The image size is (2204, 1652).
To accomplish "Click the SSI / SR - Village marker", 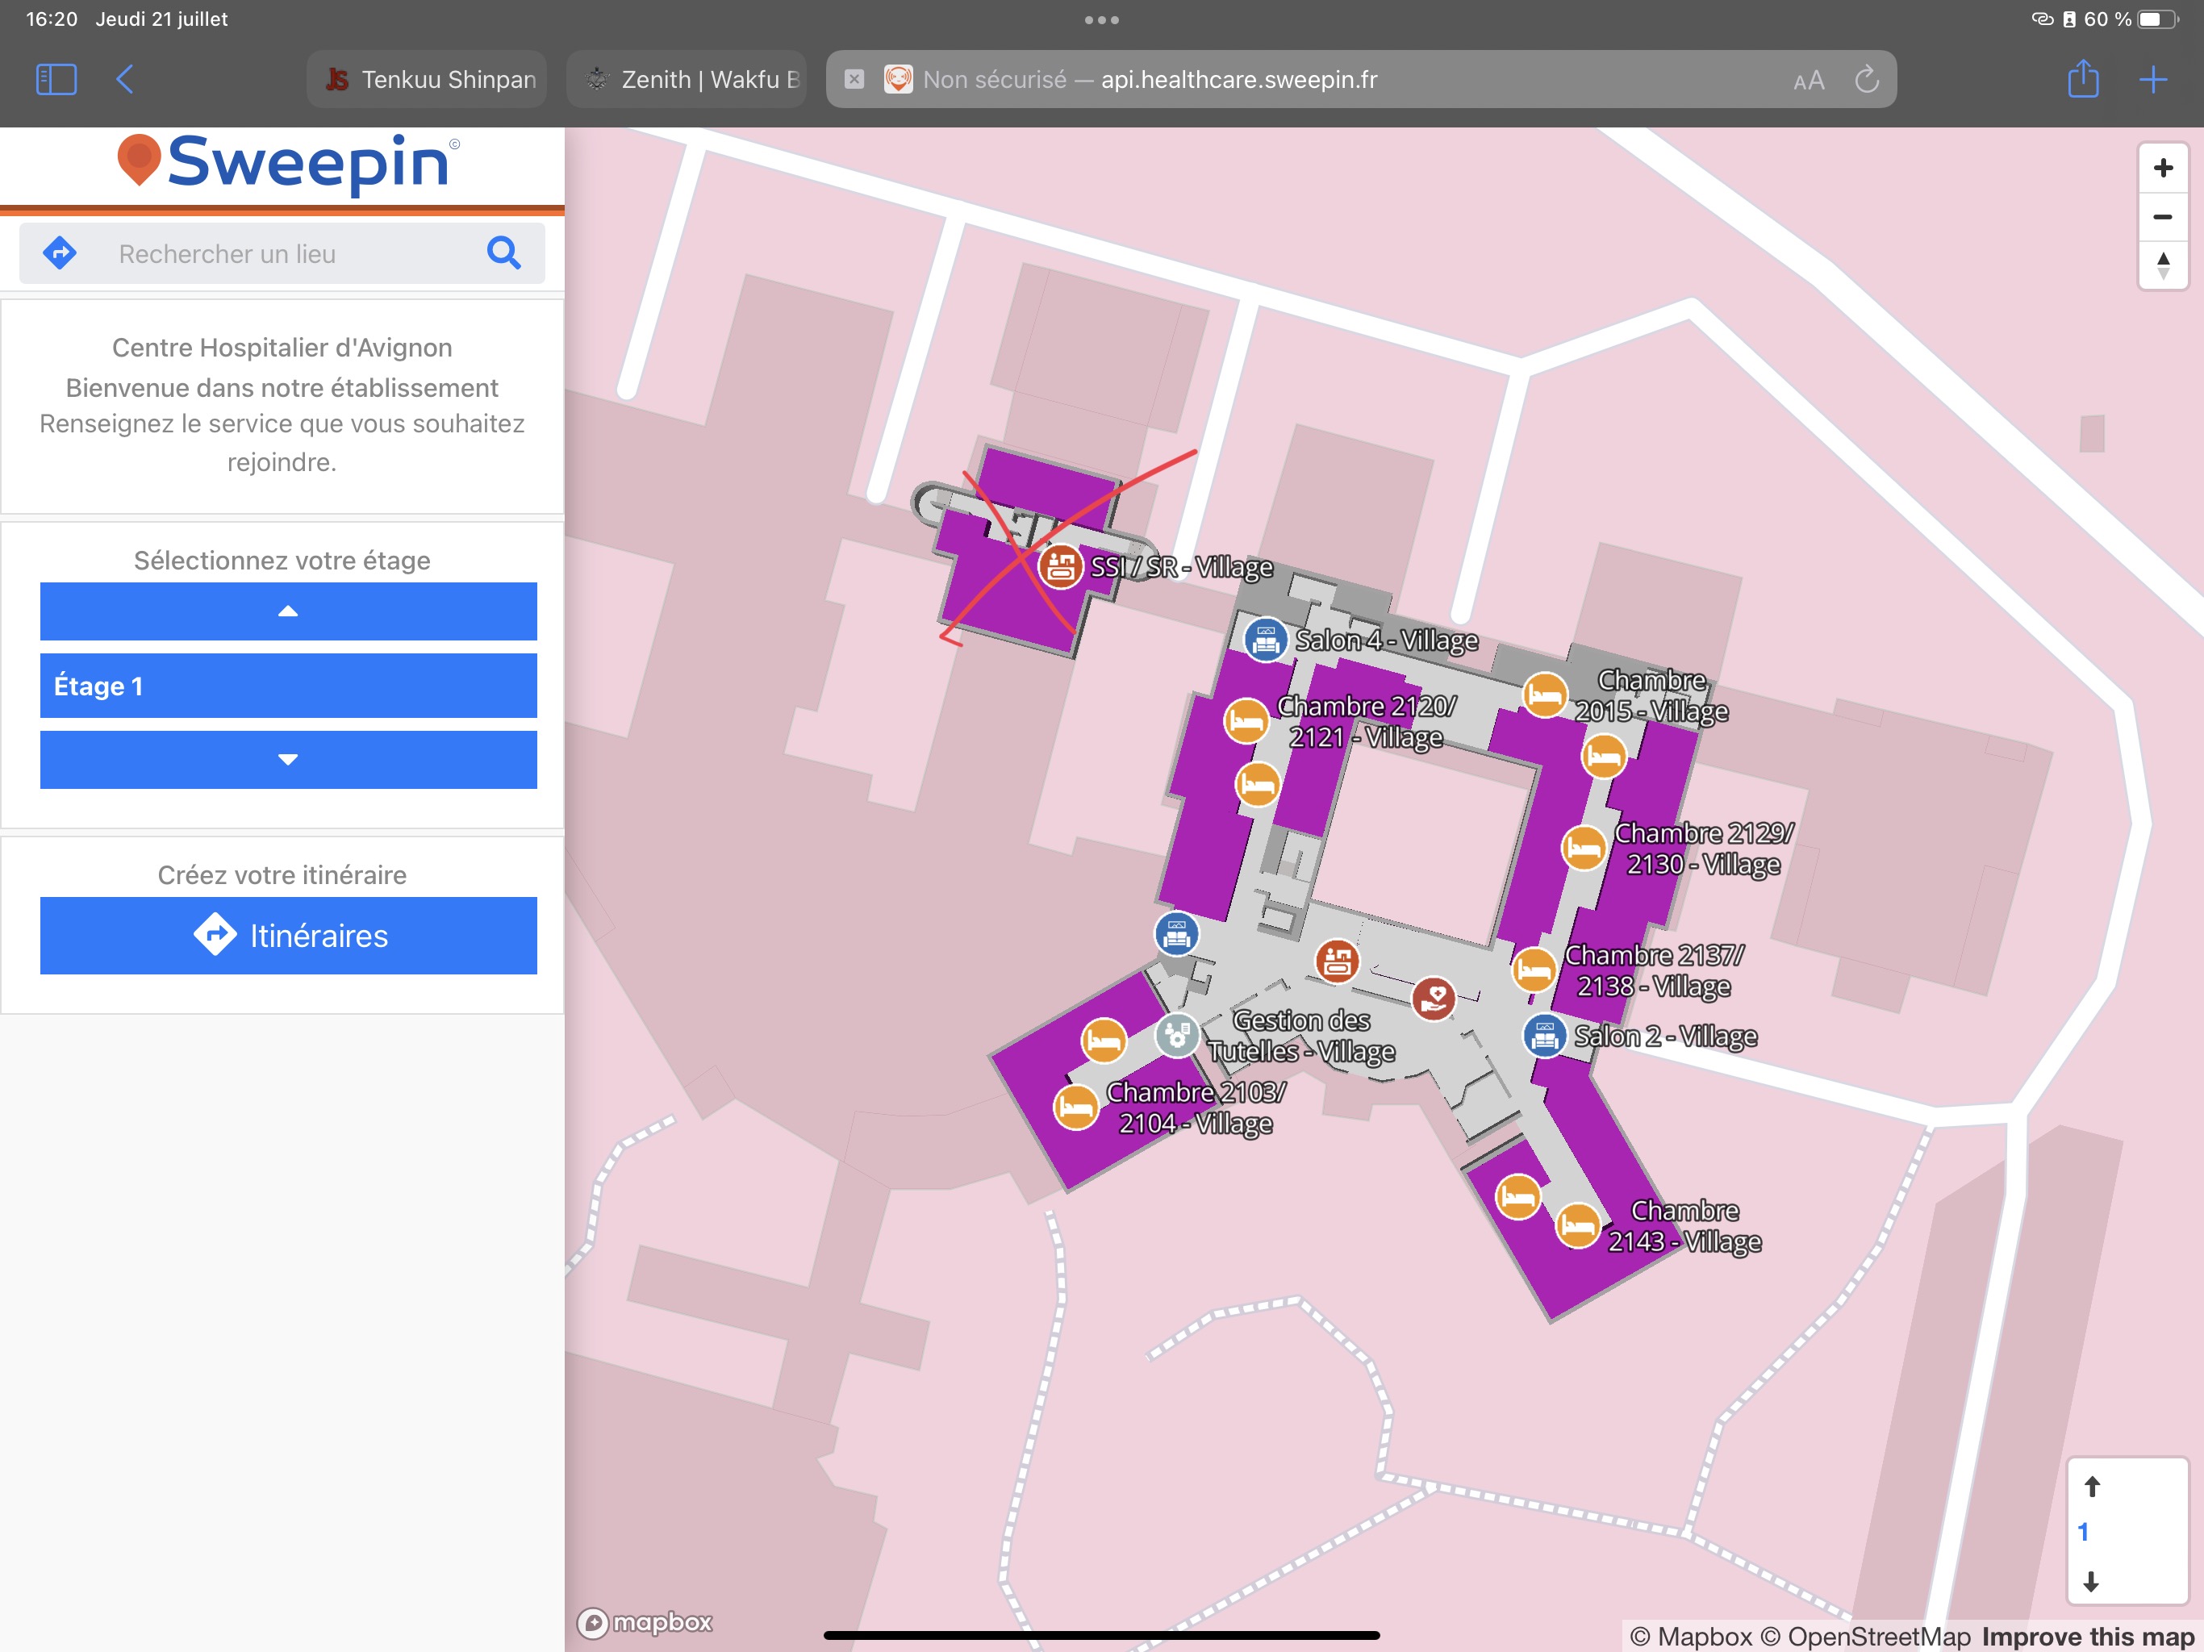I will [1061, 567].
